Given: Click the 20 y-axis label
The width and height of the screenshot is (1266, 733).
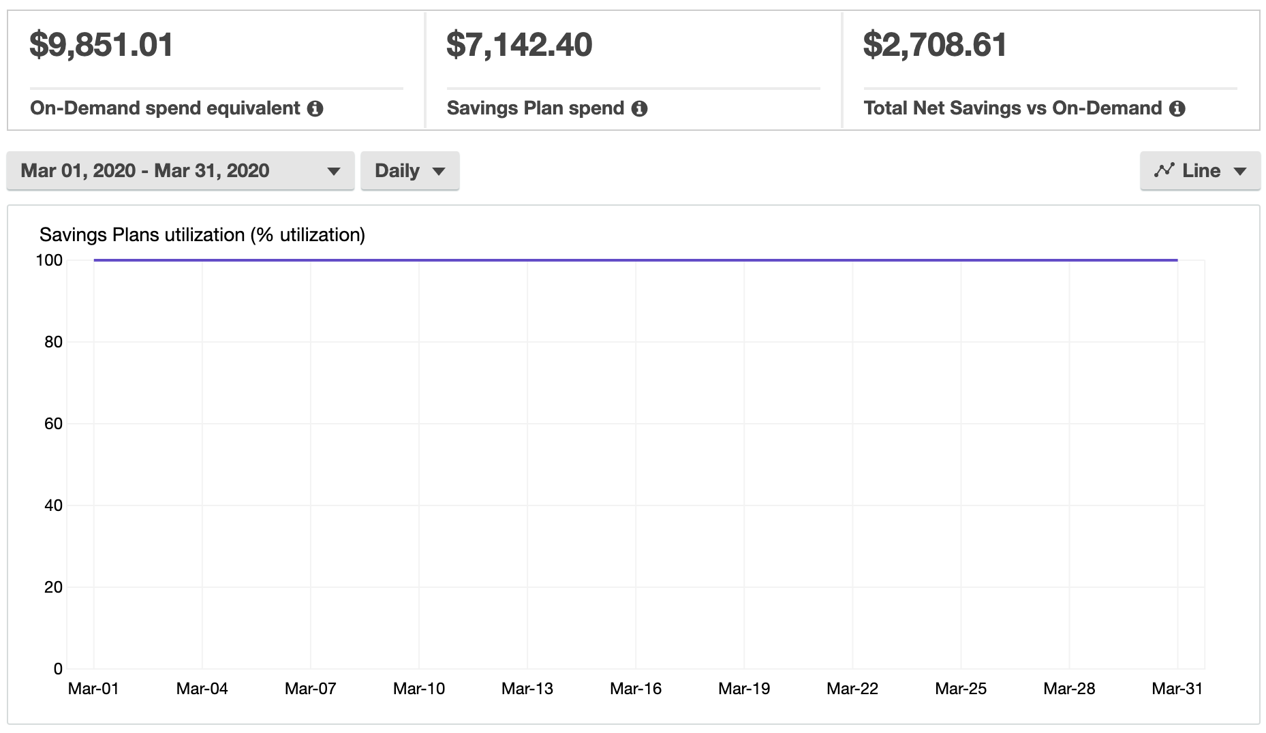Looking at the screenshot, I should (x=53, y=587).
